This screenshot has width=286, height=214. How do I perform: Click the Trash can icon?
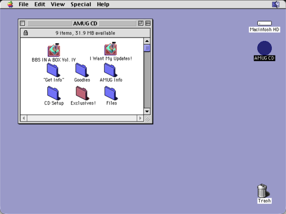263,191
